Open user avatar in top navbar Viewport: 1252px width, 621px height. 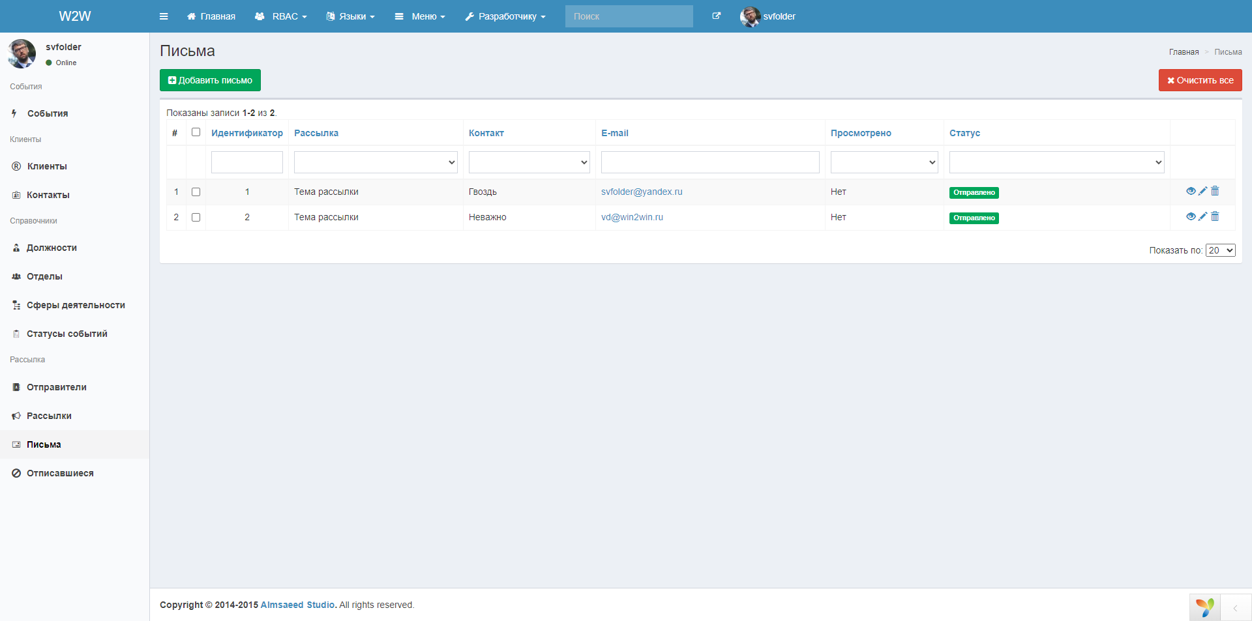pyautogui.click(x=750, y=16)
